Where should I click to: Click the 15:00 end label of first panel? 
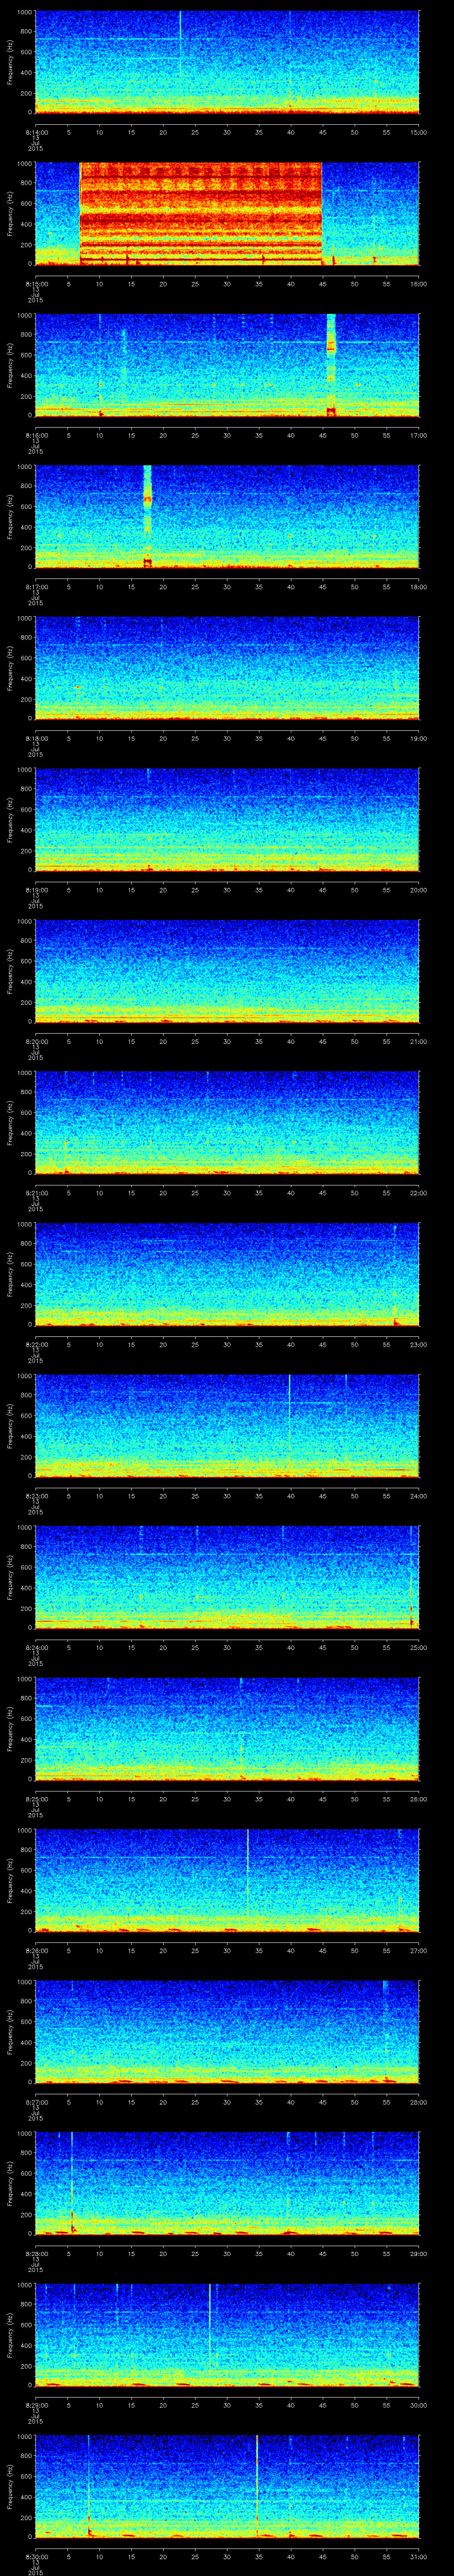click(x=419, y=132)
